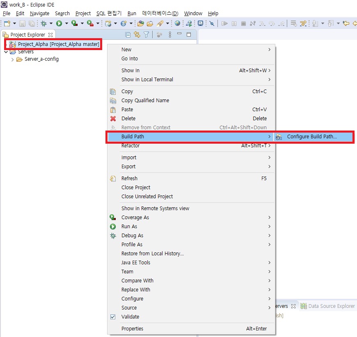Click the Coverage toolbar icon
Viewport: 357px width, 337px height.
pyautogui.click(x=74, y=23)
